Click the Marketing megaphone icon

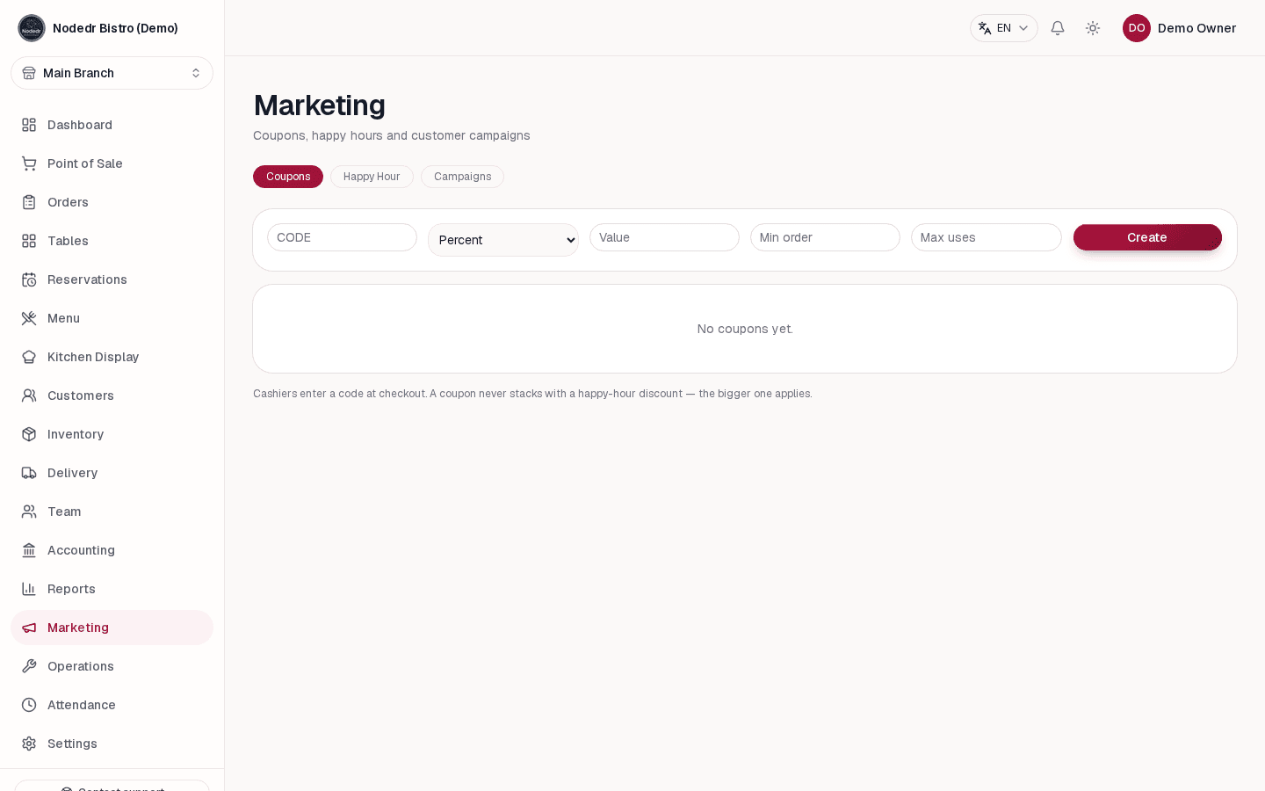29,628
